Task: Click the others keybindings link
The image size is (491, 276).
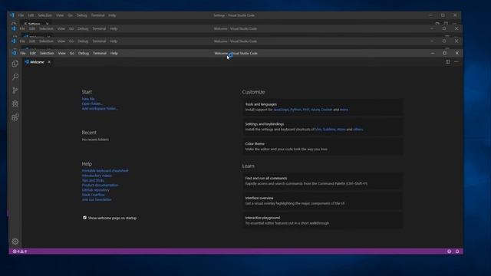Action: [x=358, y=130]
